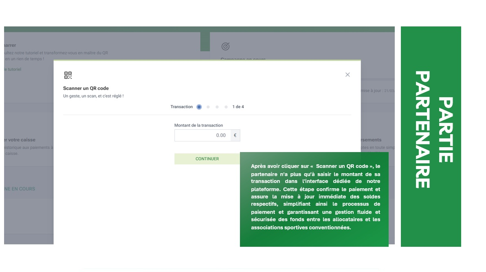
Task: Click the '1 de 4' step counter
Action: click(238, 107)
